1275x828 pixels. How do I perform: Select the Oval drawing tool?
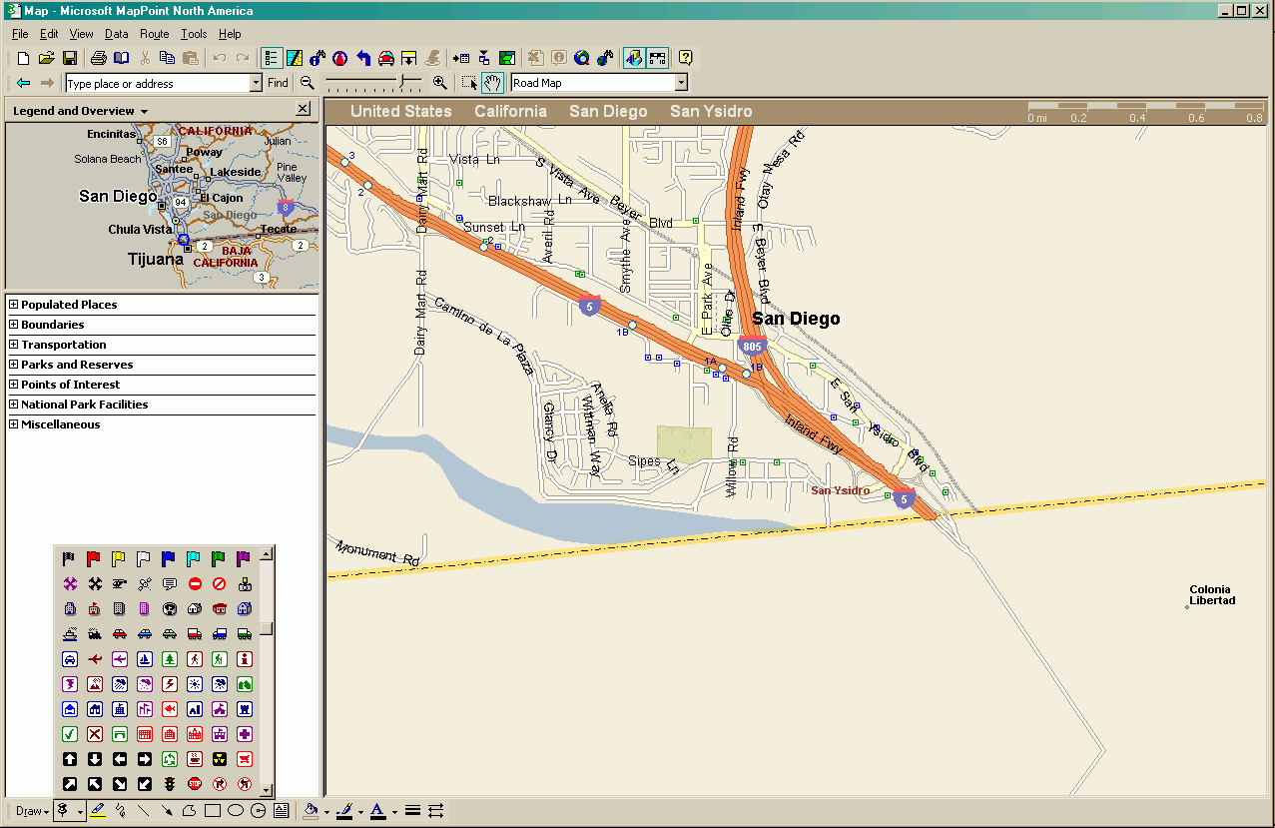click(236, 811)
